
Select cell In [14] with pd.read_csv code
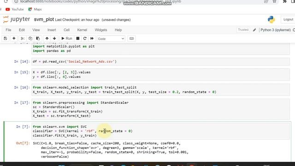(x=160, y=61)
